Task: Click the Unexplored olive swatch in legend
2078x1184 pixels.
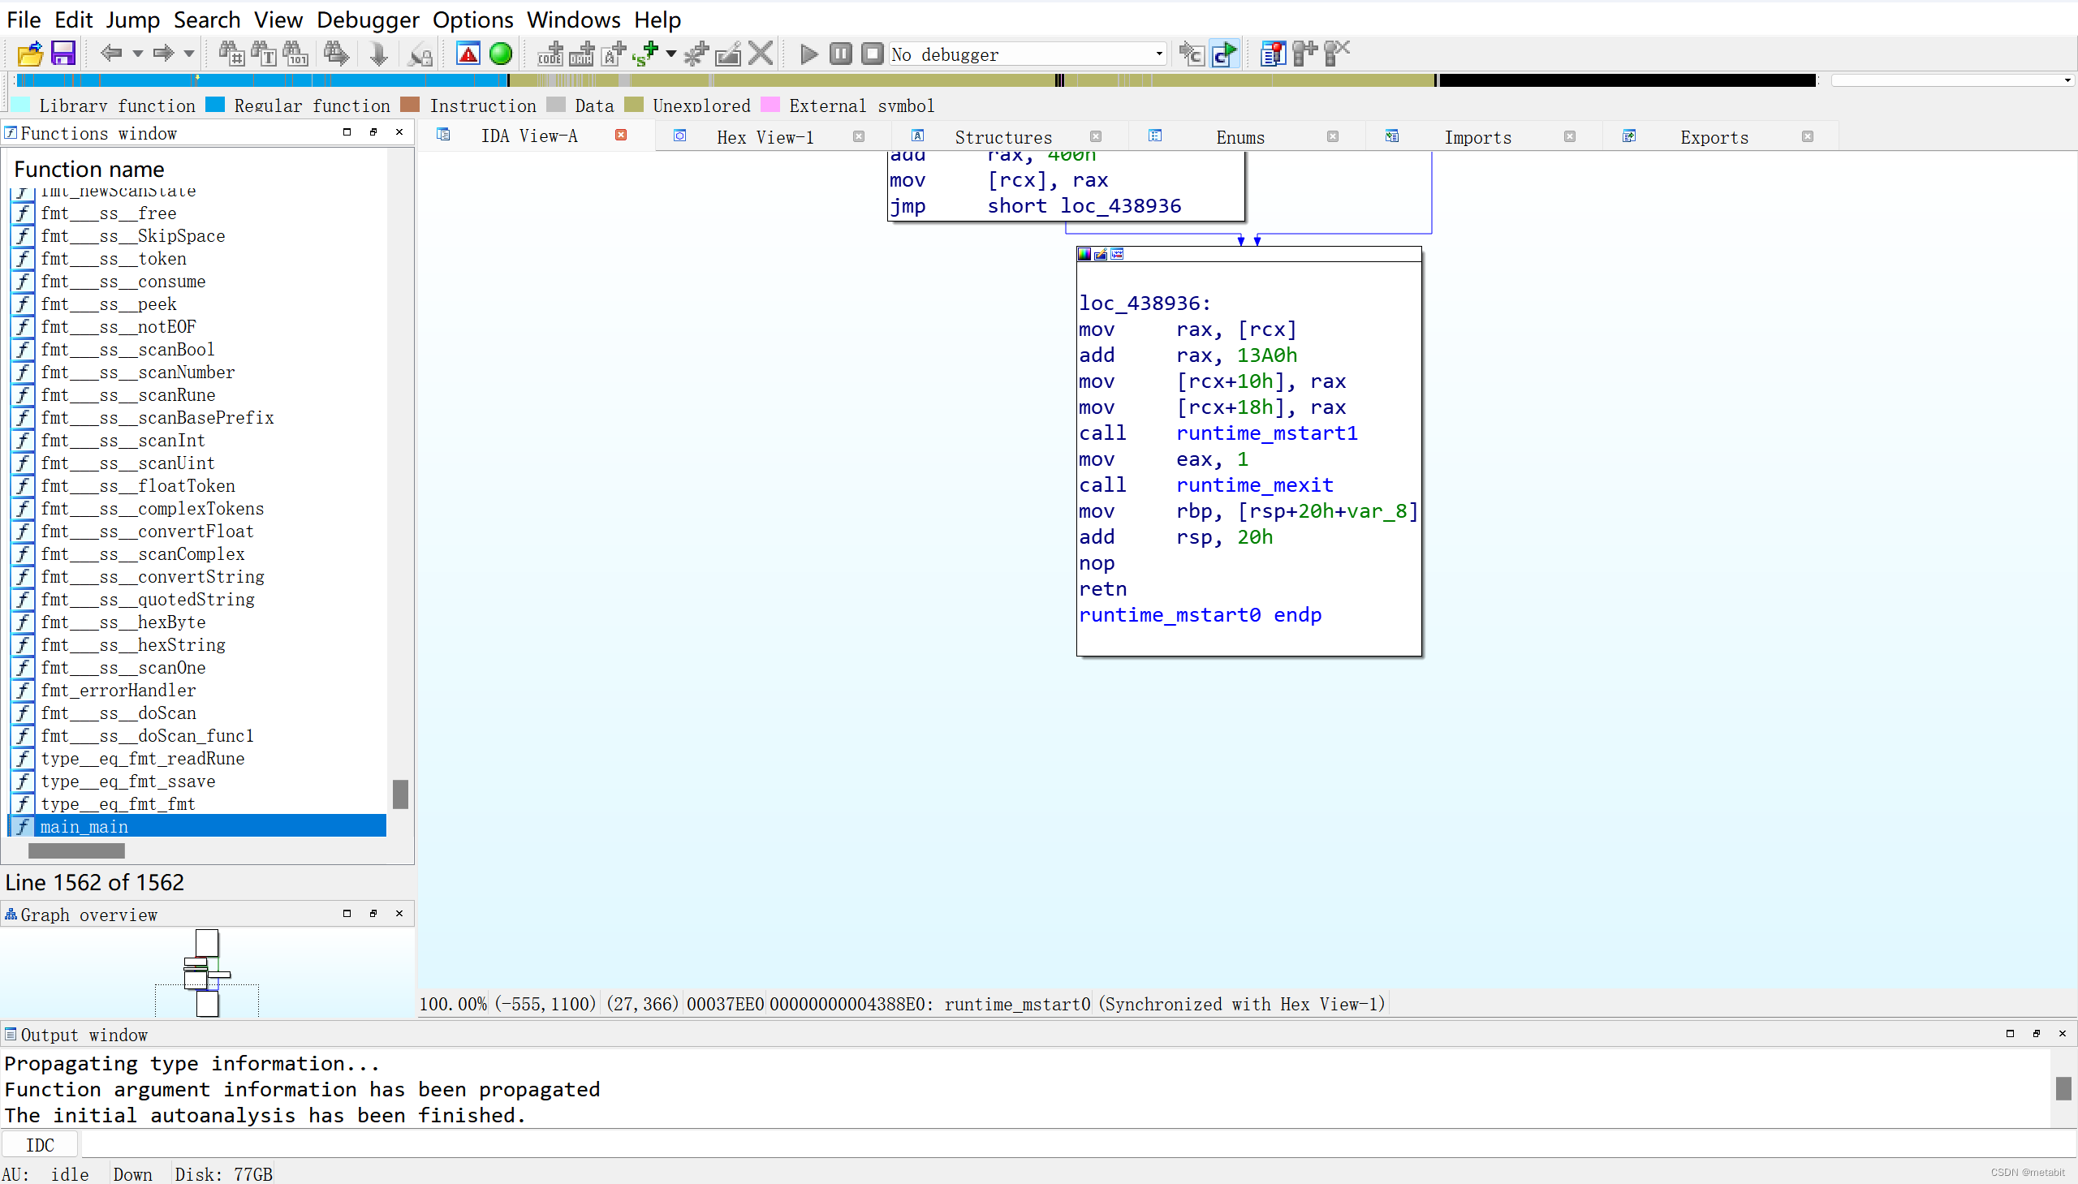Action: pyautogui.click(x=633, y=105)
